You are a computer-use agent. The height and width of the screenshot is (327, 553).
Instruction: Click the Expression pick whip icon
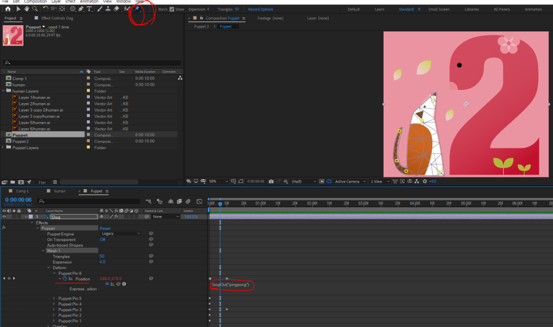pos(118,284)
